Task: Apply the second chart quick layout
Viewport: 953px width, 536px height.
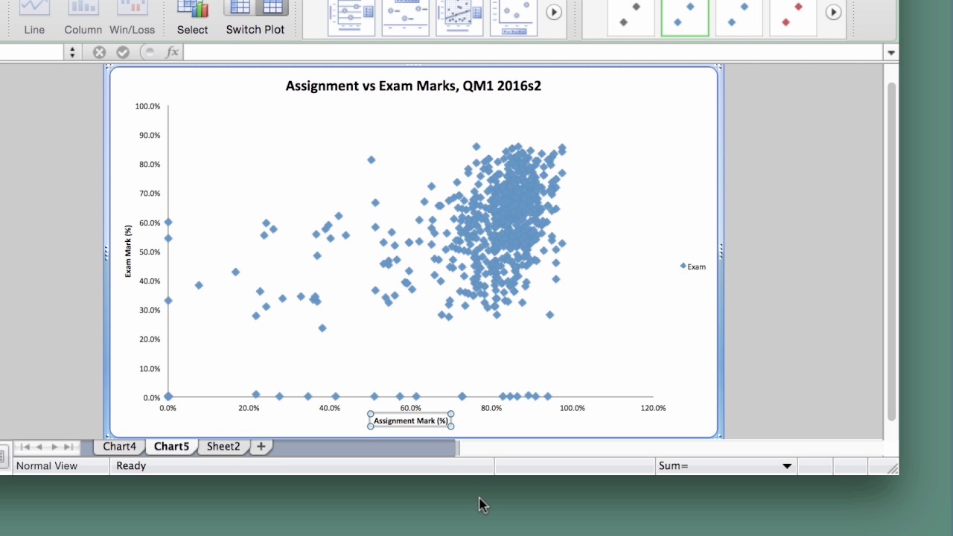Action: click(405, 16)
